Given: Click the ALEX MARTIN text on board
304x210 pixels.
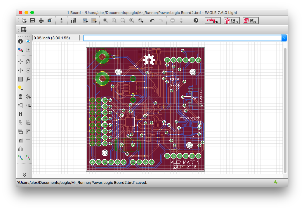Looking at the screenshot, I should tap(185, 162).
